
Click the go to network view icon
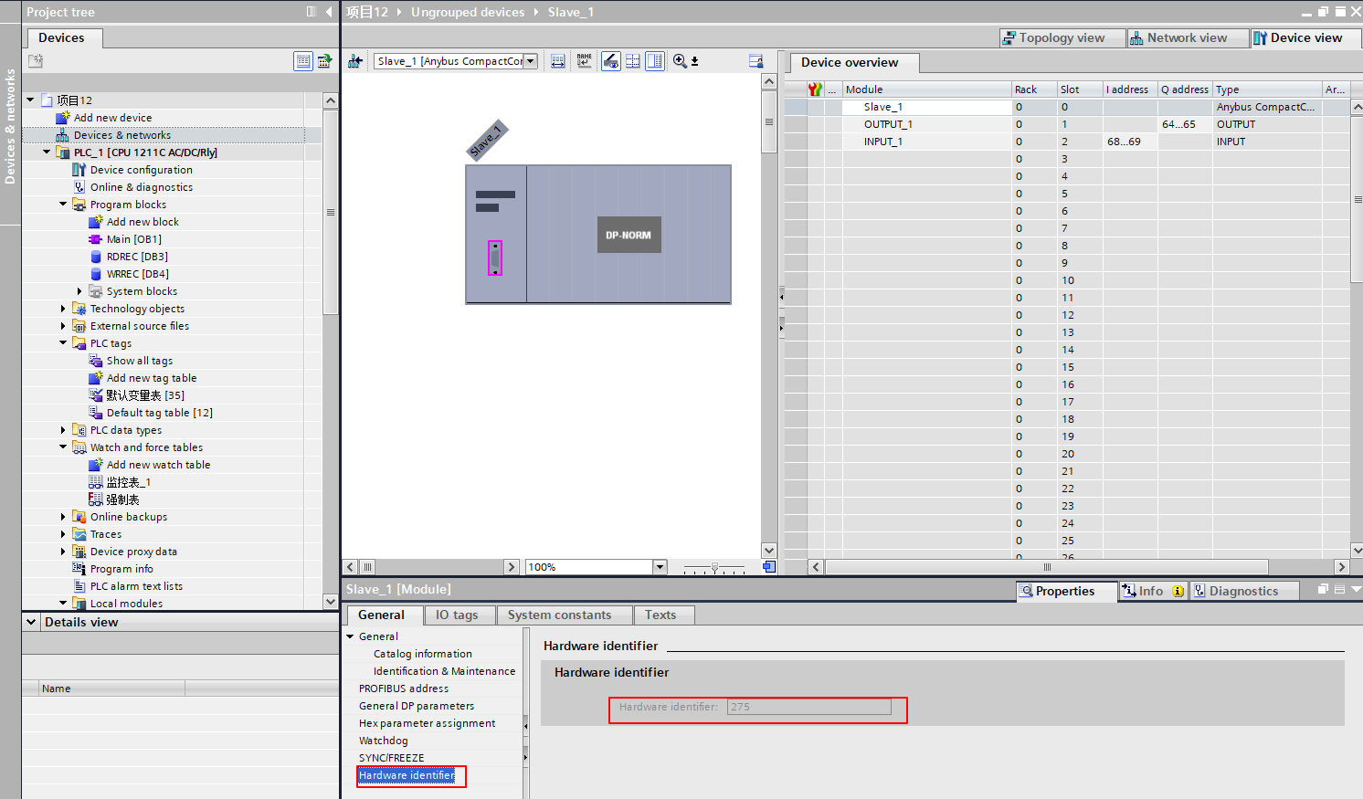point(355,61)
